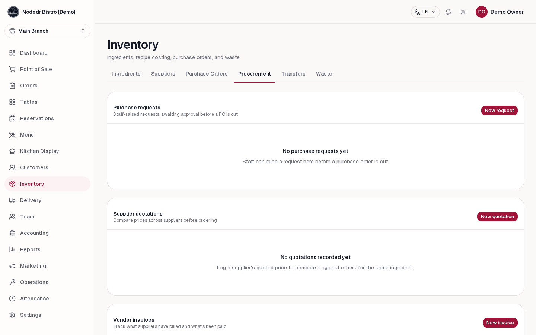Click the Vendor invoices section title

(134, 320)
